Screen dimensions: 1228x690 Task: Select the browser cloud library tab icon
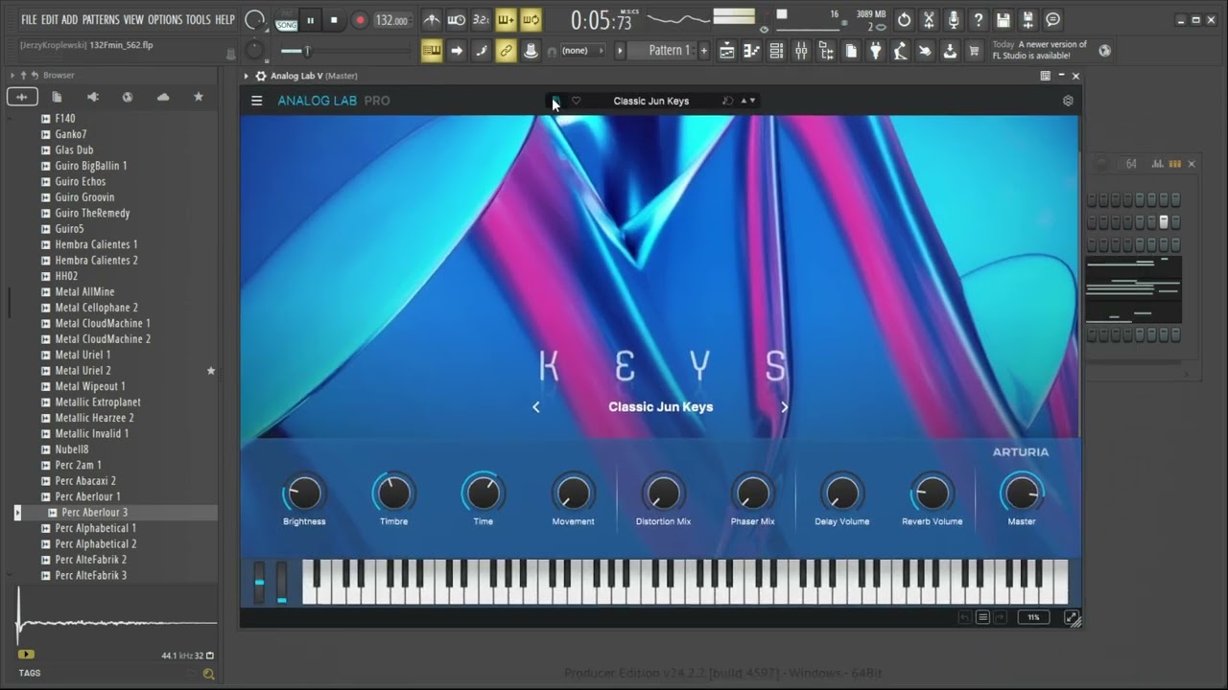tap(163, 97)
